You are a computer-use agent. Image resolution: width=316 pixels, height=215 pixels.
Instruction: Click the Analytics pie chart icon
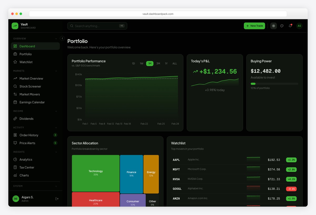pyautogui.click(x=15, y=159)
